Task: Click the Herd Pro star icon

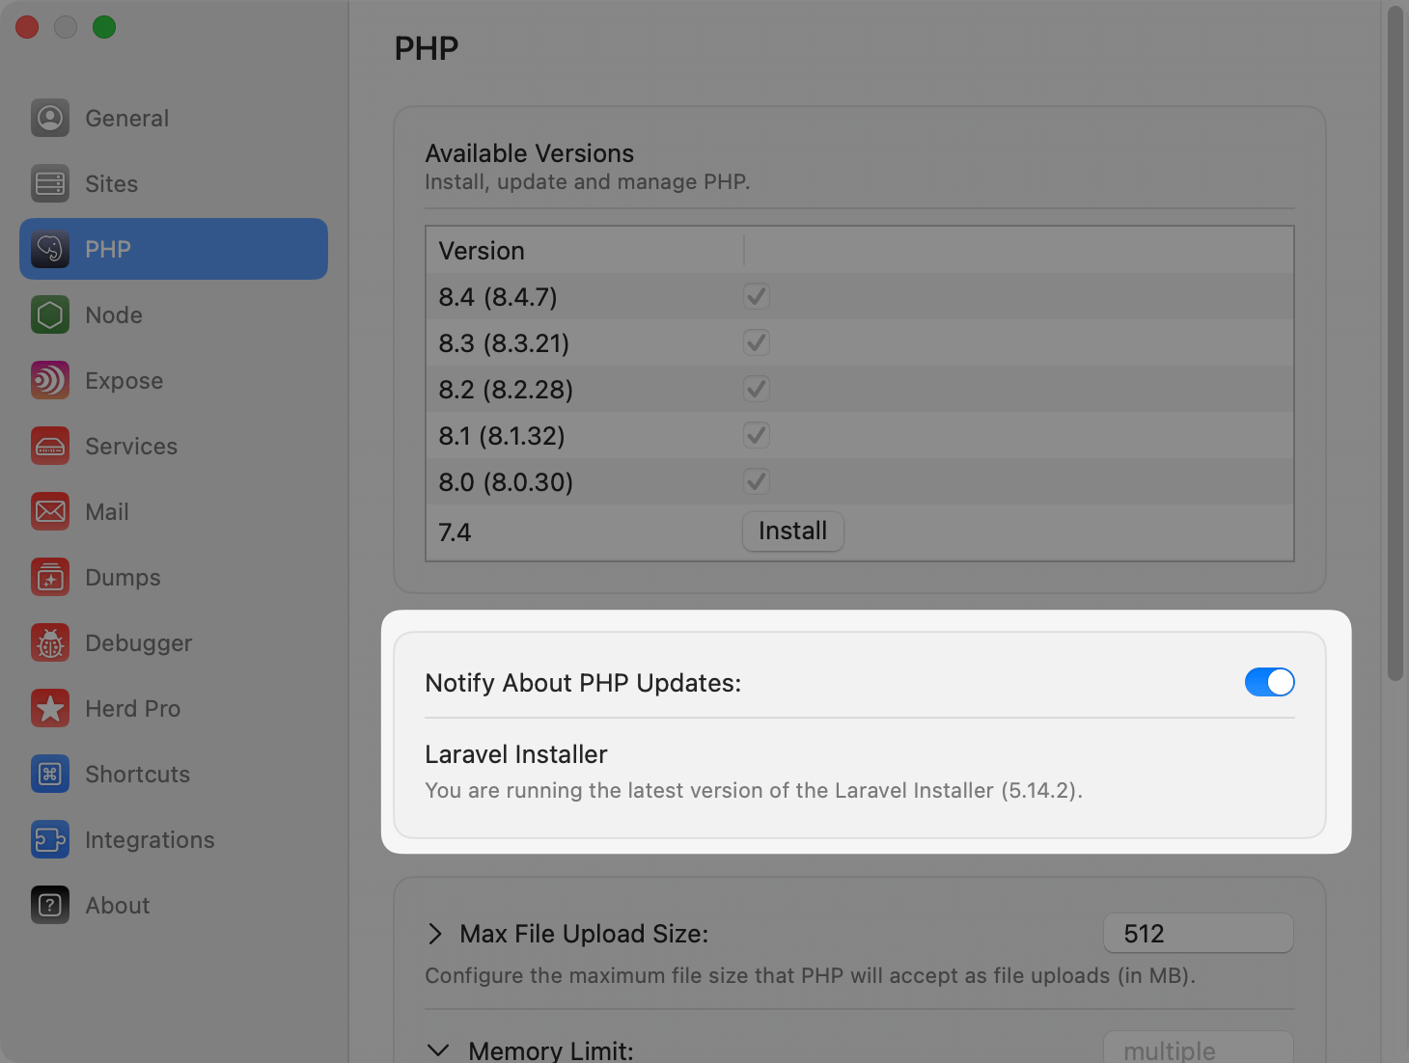Action: (x=50, y=708)
